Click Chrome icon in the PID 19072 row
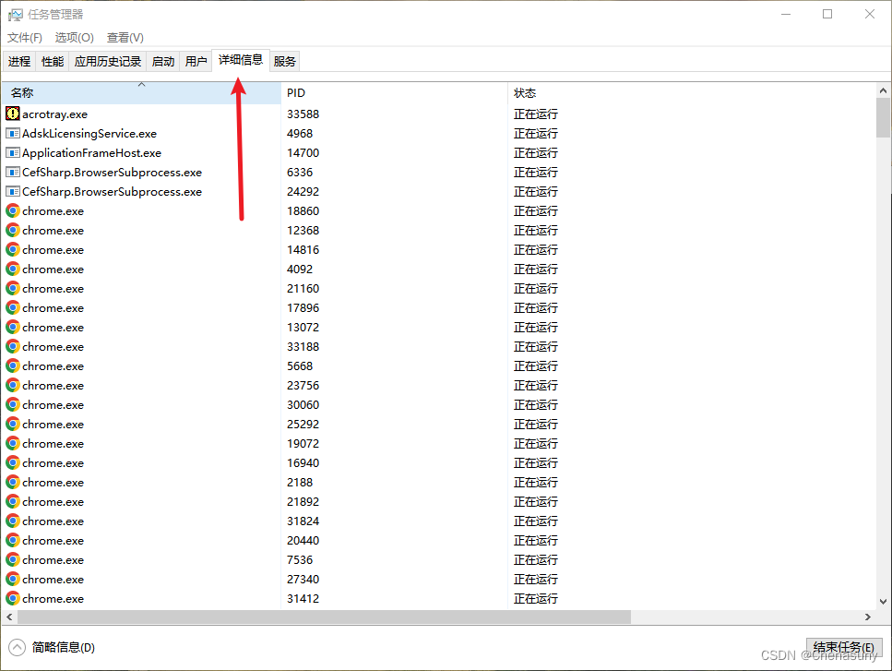 [x=13, y=443]
